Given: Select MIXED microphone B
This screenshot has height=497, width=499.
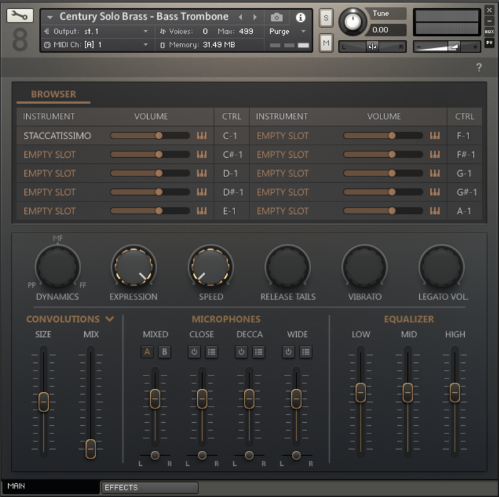Looking at the screenshot, I should [x=164, y=352].
